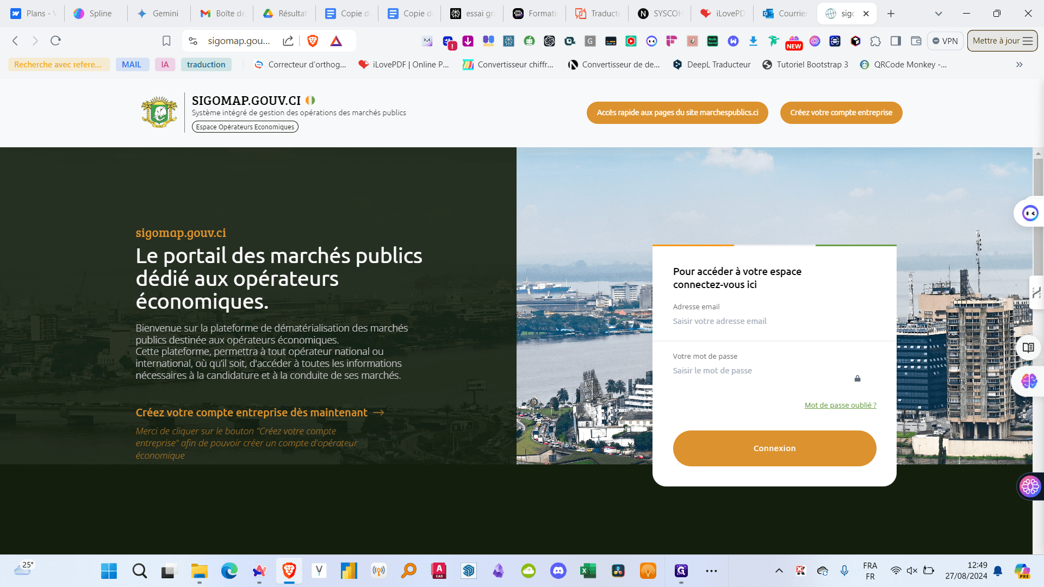This screenshot has width=1044, height=587.
Task: Expand the tab search dropdown chevron
Action: pos(939,14)
